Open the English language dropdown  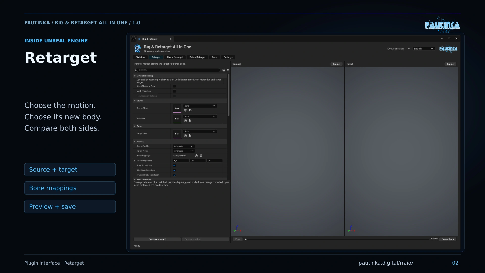[x=424, y=49]
